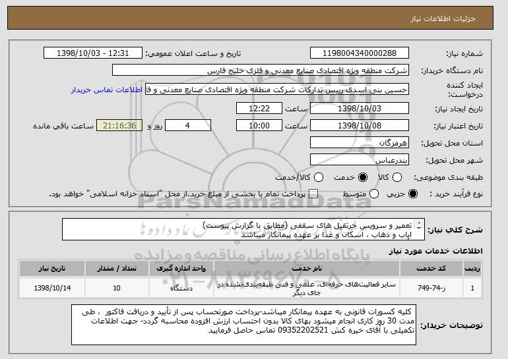This screenshot has height=359, width=508.
Task: Click the need number field 1198004340000288
Action: (360, 53)
